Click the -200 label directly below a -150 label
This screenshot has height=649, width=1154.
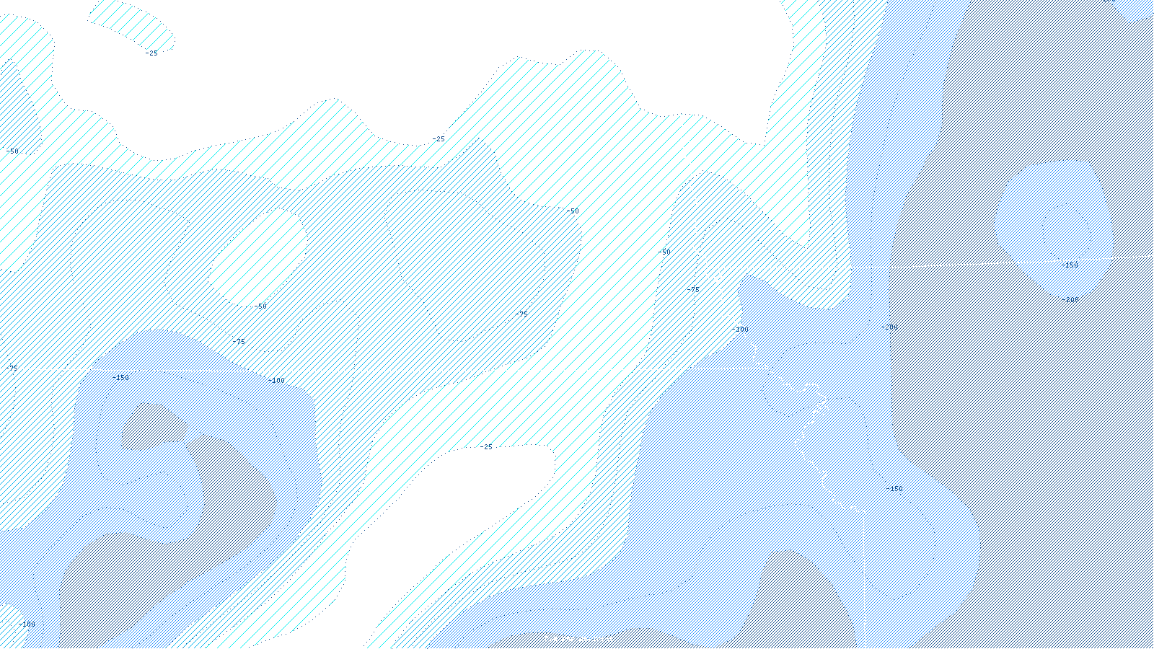pos(1070,300)
